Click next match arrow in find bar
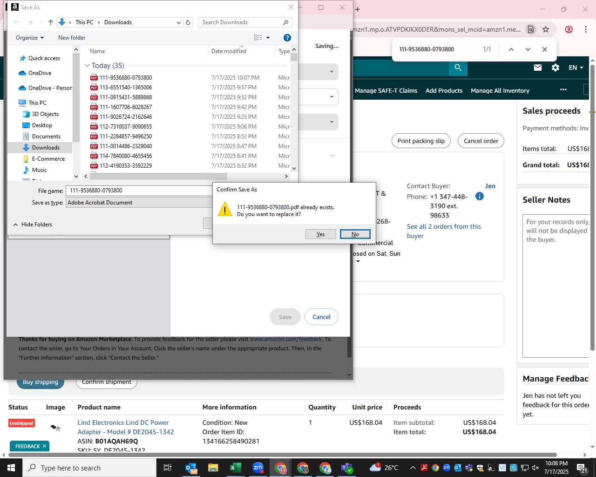 click(x=528, y=49)
